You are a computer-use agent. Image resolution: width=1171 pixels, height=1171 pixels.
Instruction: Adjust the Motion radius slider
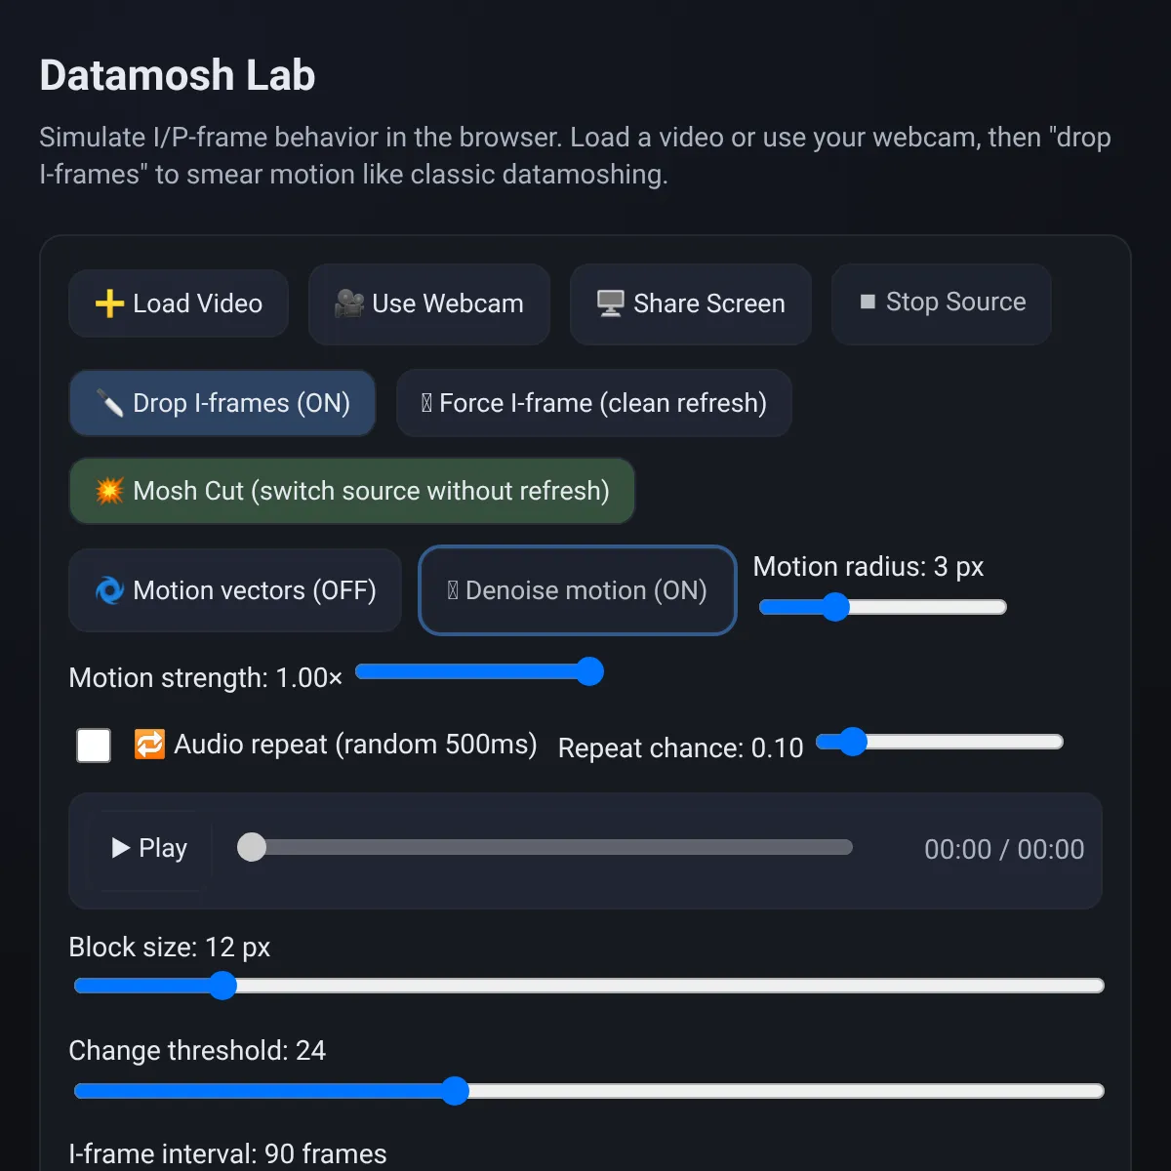pyautogui.click(x=882, y=607)
